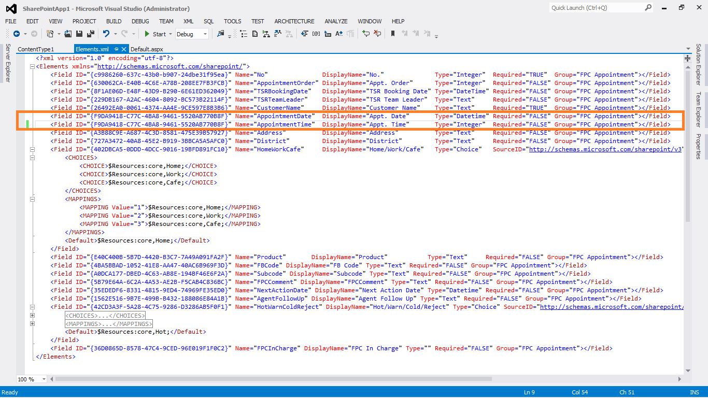708x398 pixels.
Task: Open the VIEW menu
Action: click(x=55, y=21)
